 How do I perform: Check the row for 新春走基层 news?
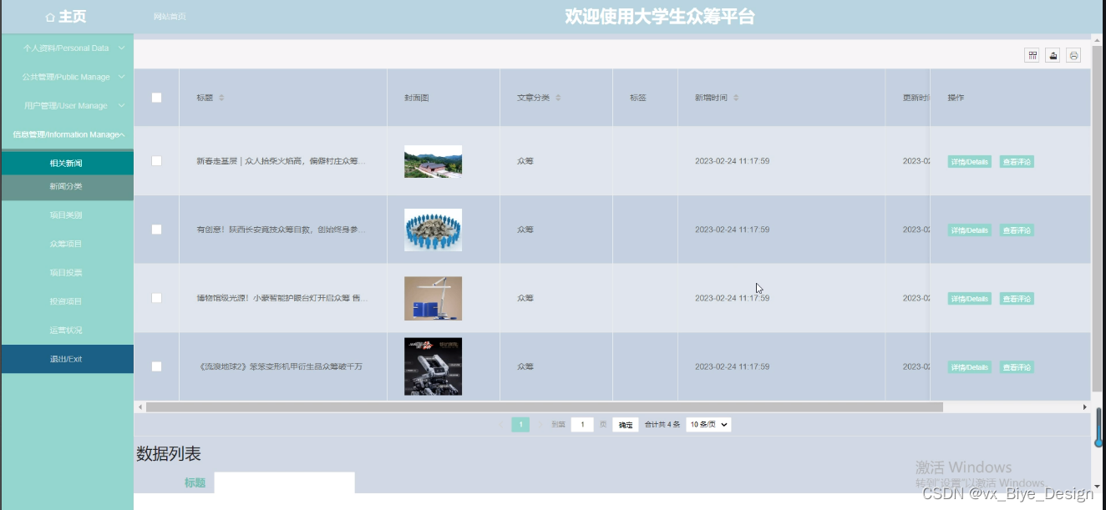[156, 161]
